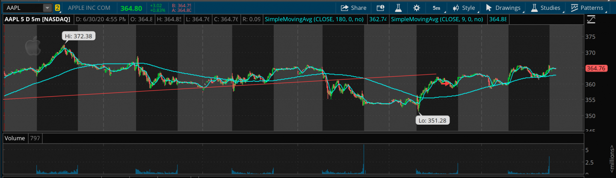Image resolution: width=616 pixels, height=178 pixels.
Task: Click the volume value 797
Action: pos(35,138)
